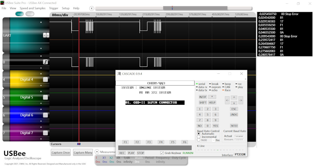Collapse the Measurements panel with the chevron
This screenshot has height=168, width=316.
tap(97, 152)
